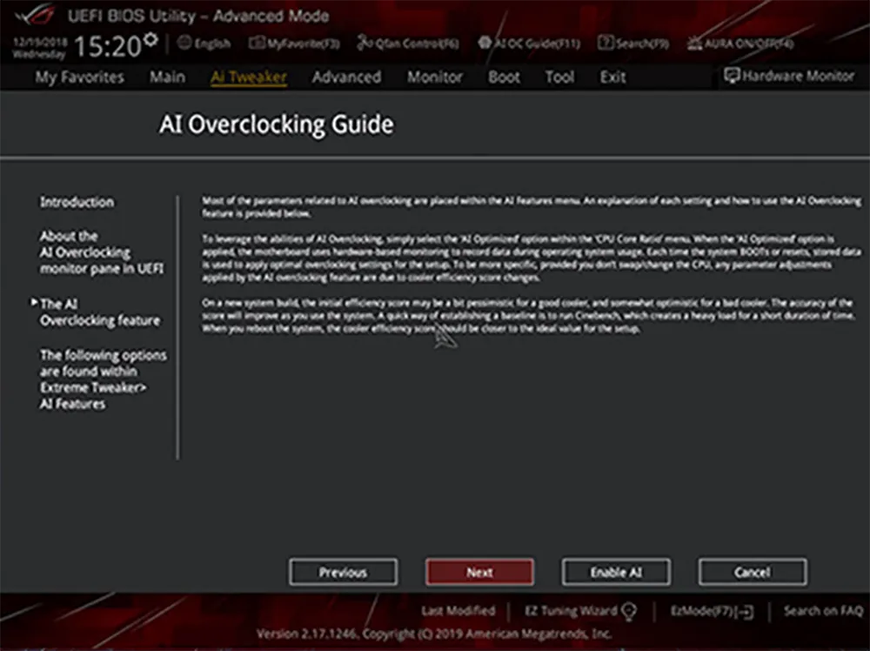This screenshot has width=870, height=651.
Task: Expand the EZ Tuning Wizard options
Action: click(x=628, y=610)
